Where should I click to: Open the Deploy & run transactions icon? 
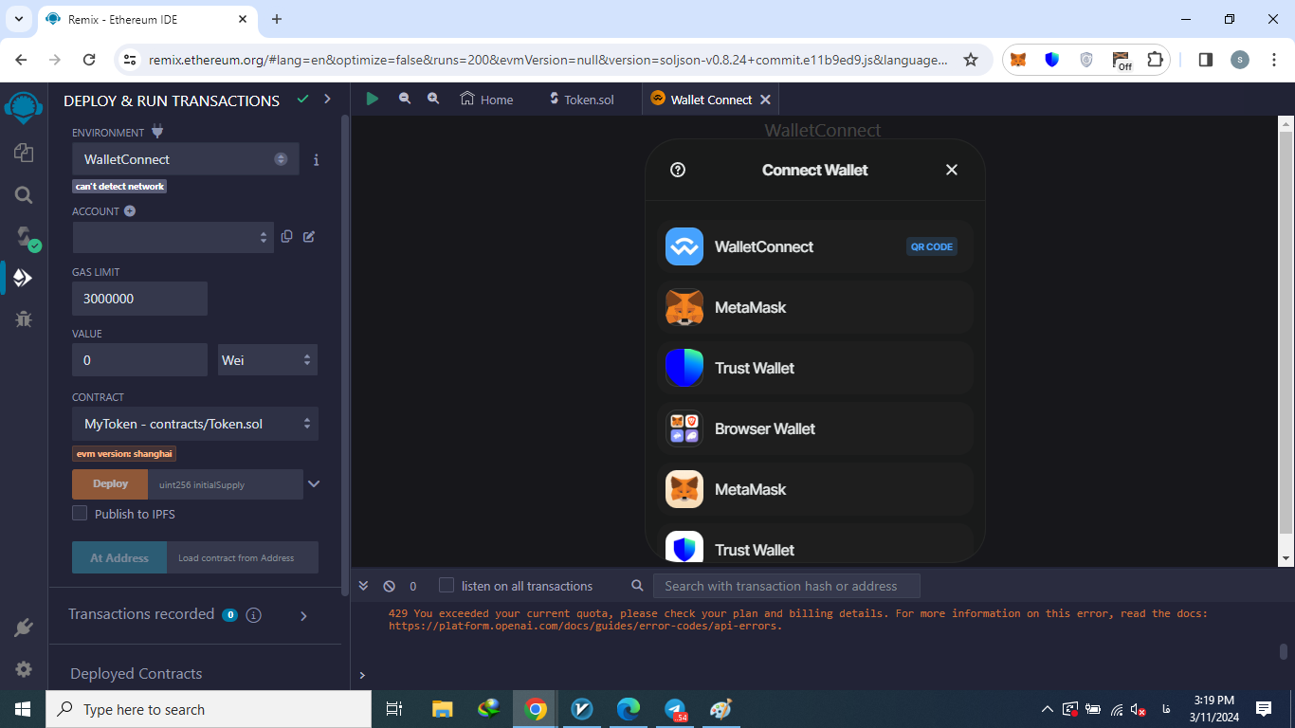pyautogui.click(x=23, y=278)
